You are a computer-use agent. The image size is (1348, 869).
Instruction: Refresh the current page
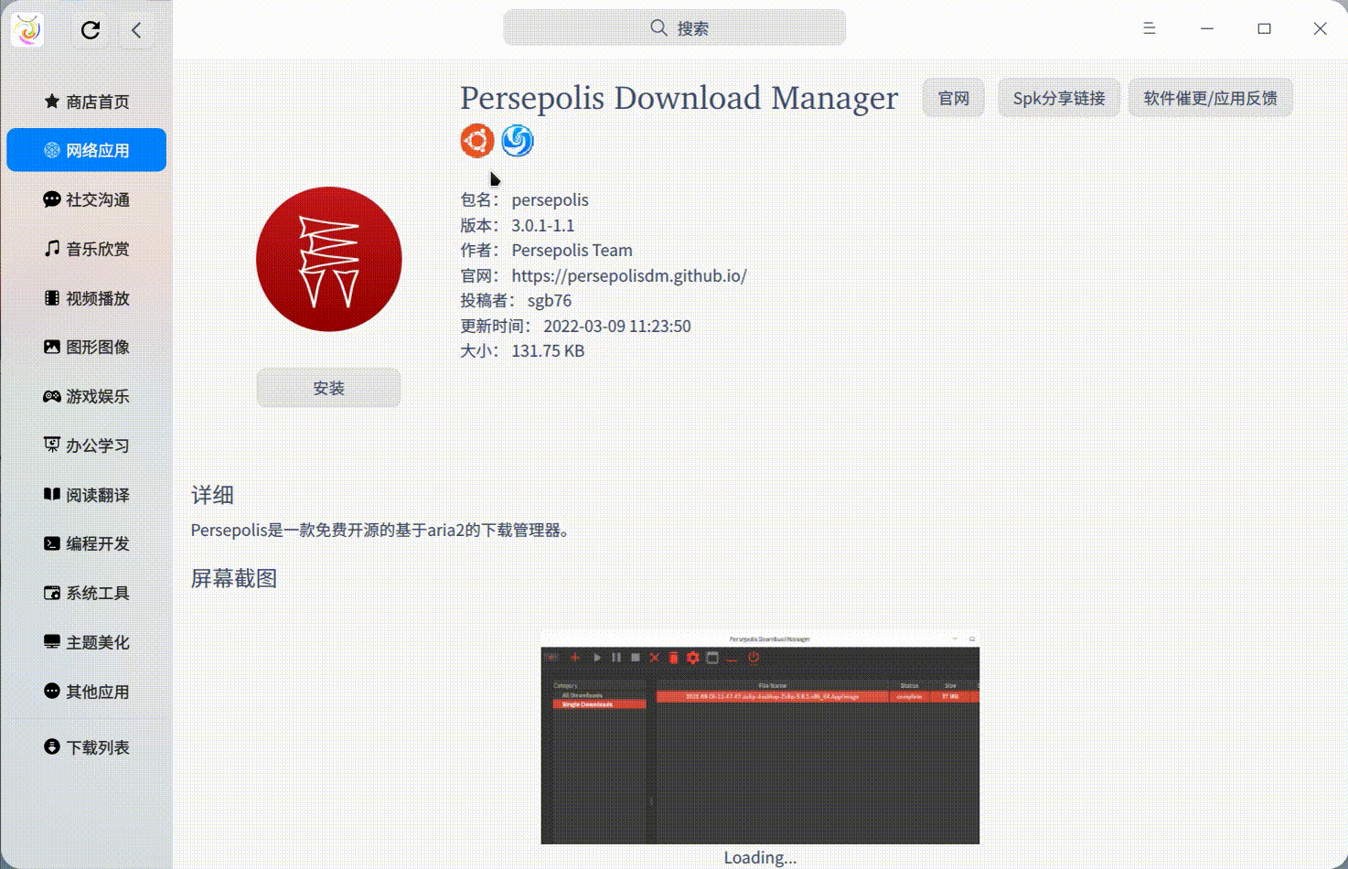click(90, 29)
